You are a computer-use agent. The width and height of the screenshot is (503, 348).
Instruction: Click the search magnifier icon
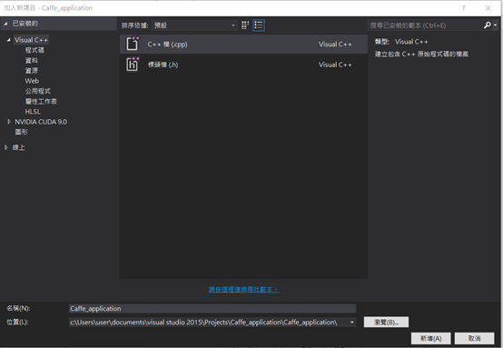(x=488, y=25)
